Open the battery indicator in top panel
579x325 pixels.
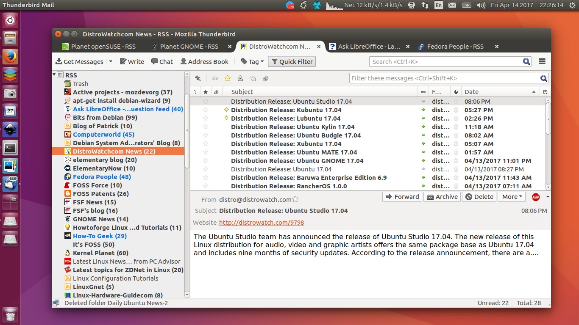click(x=467, y=5)
